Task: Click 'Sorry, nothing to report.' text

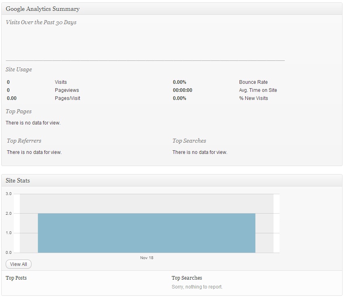Action: 197,287
